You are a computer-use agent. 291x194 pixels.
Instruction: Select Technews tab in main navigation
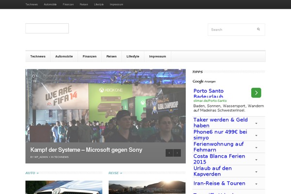point(38,56)
